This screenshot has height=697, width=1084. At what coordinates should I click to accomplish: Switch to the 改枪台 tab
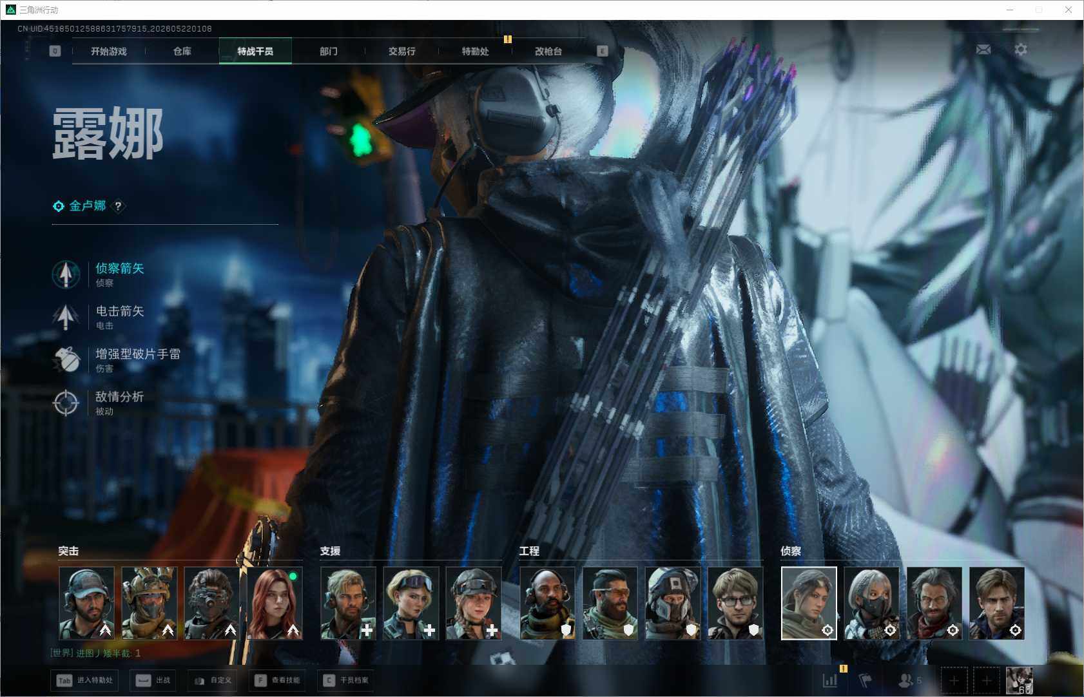pyautogui.click(x=548, y=52)
